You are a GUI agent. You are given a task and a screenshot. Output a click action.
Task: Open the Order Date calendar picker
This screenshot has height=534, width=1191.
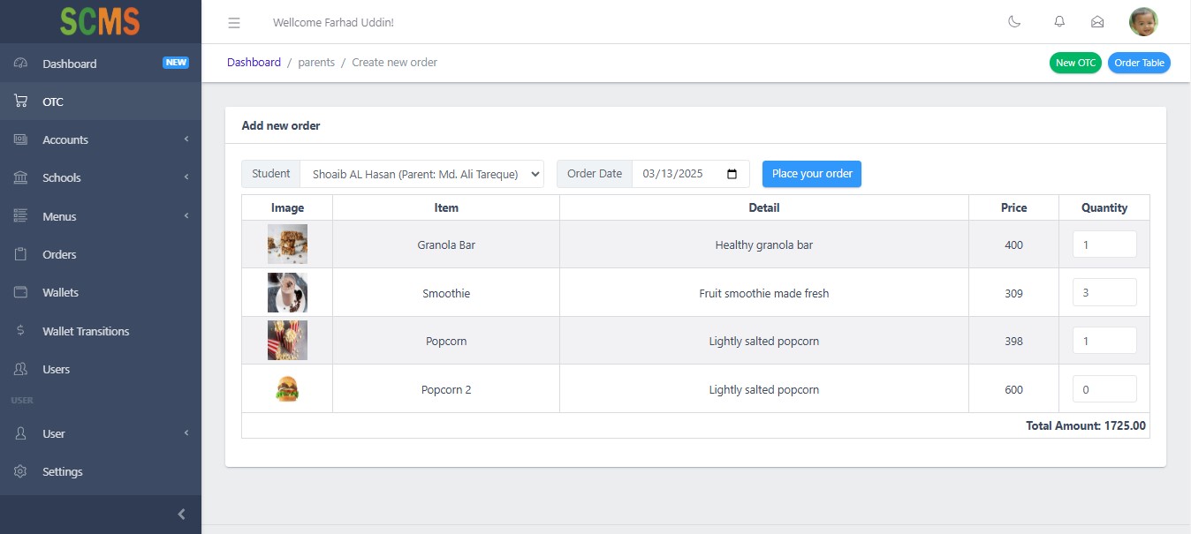tap(732, 174)
